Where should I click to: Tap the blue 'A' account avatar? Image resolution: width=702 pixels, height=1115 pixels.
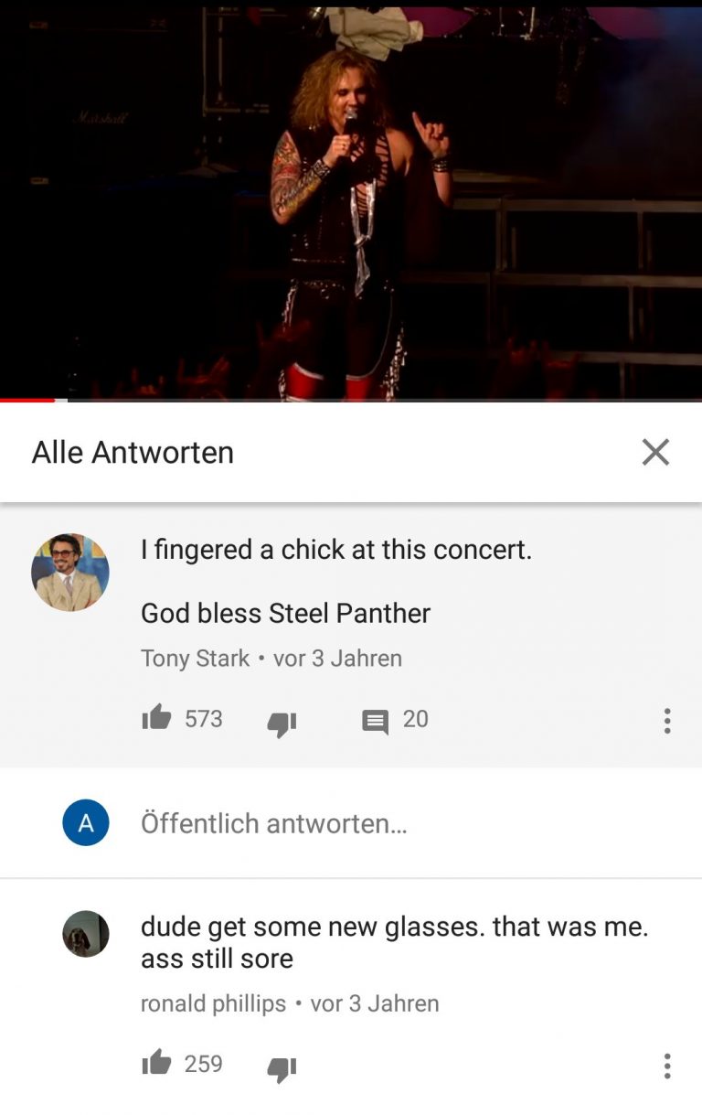click(x=86, y=822)
